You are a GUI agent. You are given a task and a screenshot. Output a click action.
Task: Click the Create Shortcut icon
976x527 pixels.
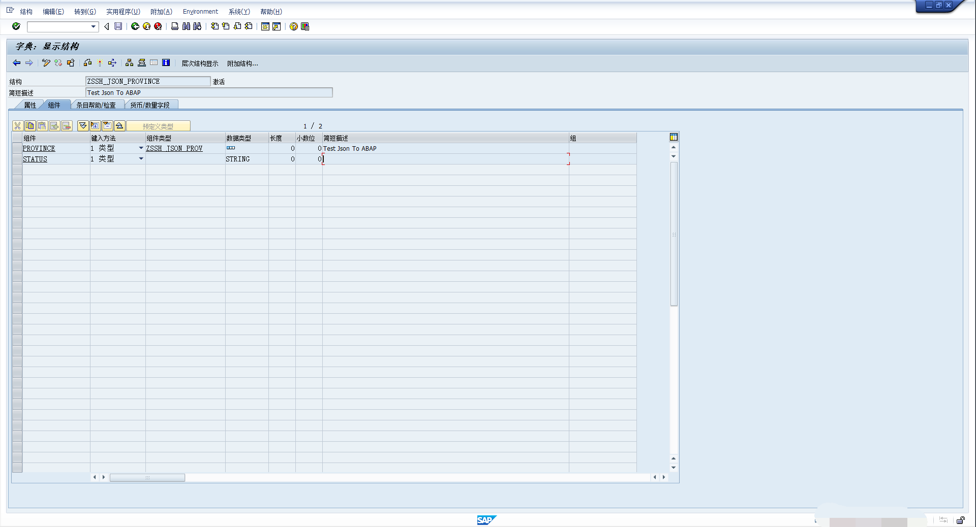[x=277, y=26]
